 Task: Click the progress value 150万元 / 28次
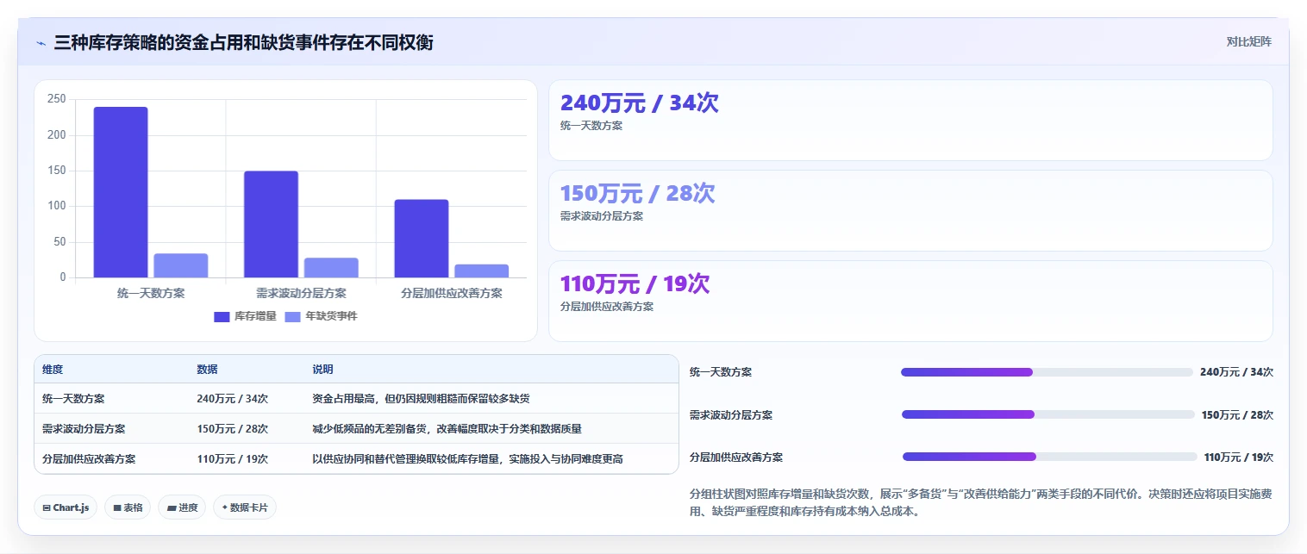click(x=1237, y=414)
